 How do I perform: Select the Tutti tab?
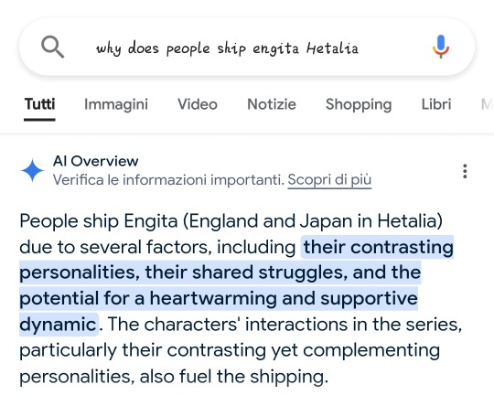(x=39, y=104)
